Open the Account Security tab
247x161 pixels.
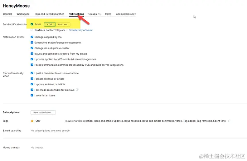point(126,14)
